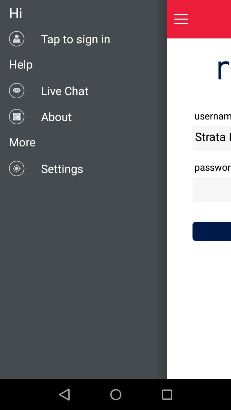231x410 pixels.
Task: Tap the Hi greeting header
Action: [x=16, y=13]
